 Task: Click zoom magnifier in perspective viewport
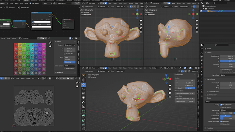pos(170,85)
